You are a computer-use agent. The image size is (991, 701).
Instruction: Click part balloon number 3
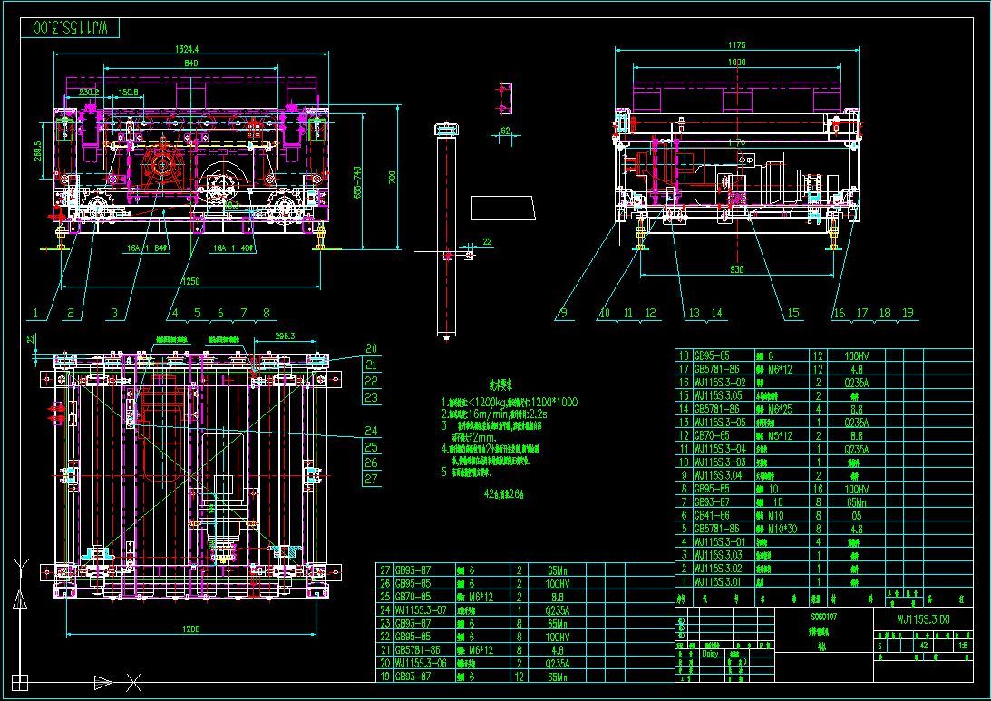coord(114,314)
